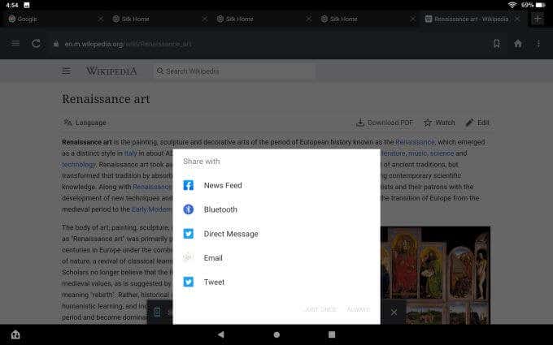Tap the battery status icon
553x345 pixels.
click(541, 5)
